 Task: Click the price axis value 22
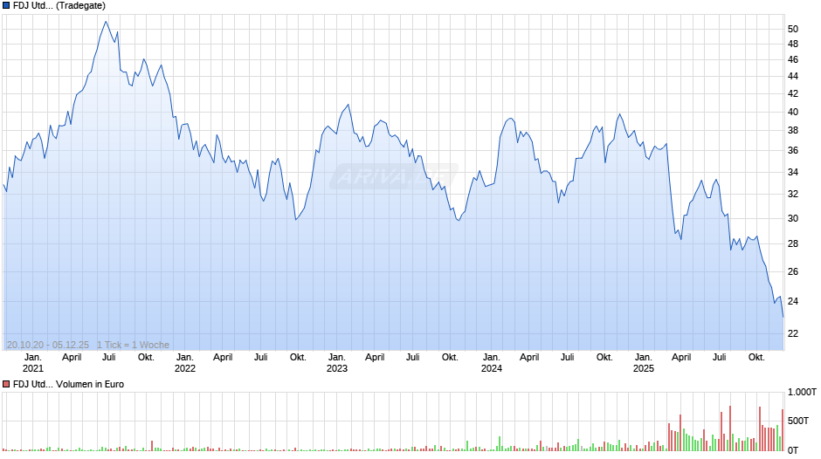(x=793, y=334)
